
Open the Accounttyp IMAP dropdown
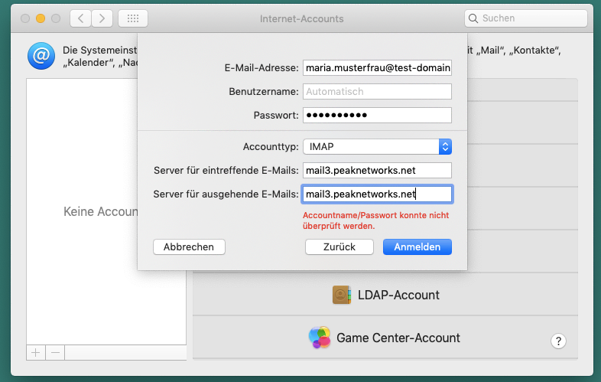[x=377, y=146]
